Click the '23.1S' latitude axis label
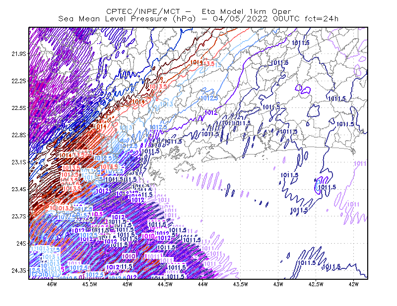397x306 pixels. point(18,162)
